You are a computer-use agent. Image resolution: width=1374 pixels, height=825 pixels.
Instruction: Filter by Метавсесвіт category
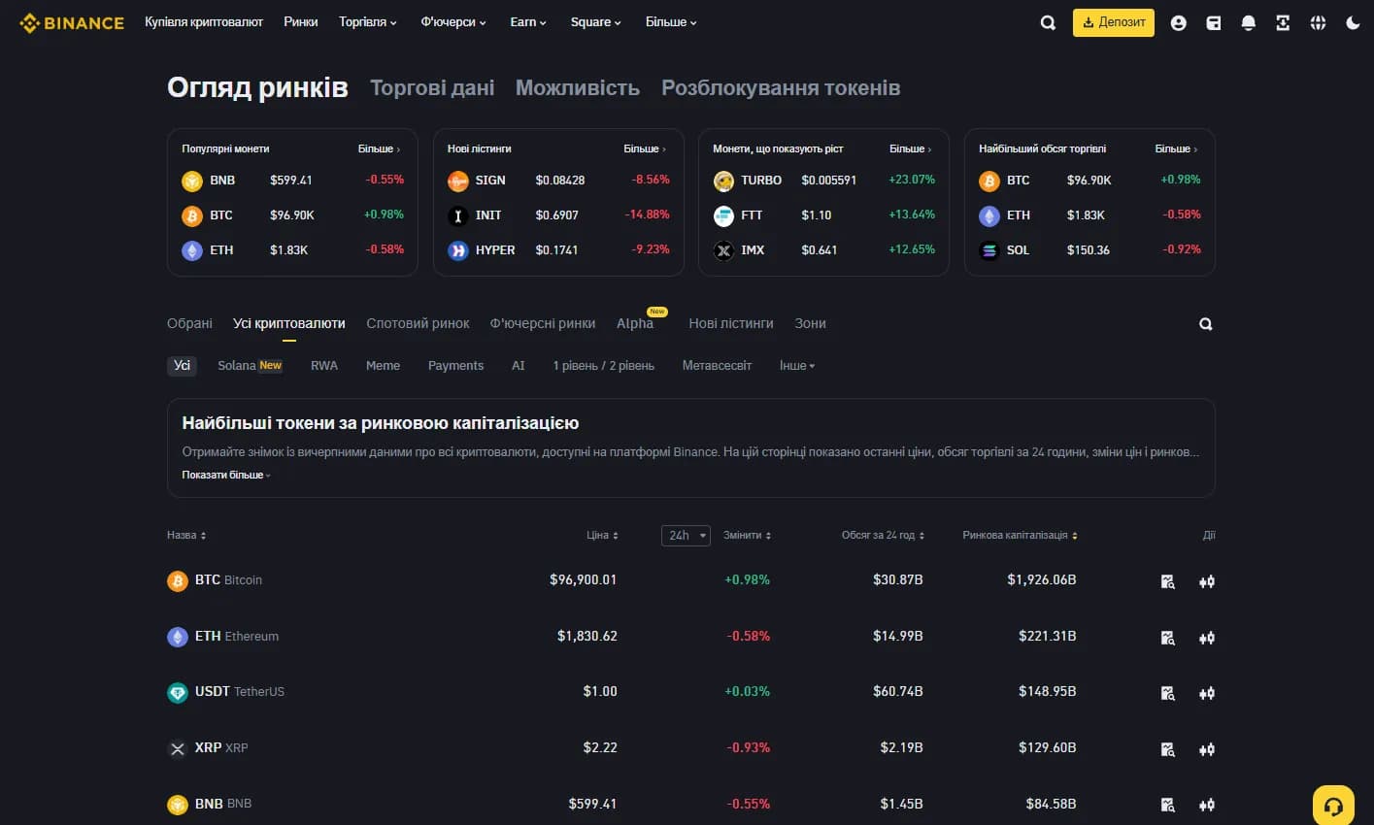[x=717, y=366]
